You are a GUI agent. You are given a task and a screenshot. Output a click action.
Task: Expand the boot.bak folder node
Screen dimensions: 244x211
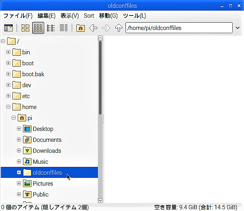[x=8, y=74]
